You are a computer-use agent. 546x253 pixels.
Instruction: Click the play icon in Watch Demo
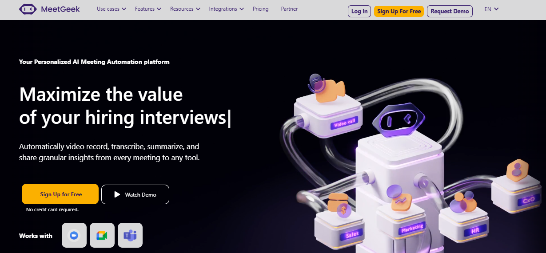tap(117, 194)
